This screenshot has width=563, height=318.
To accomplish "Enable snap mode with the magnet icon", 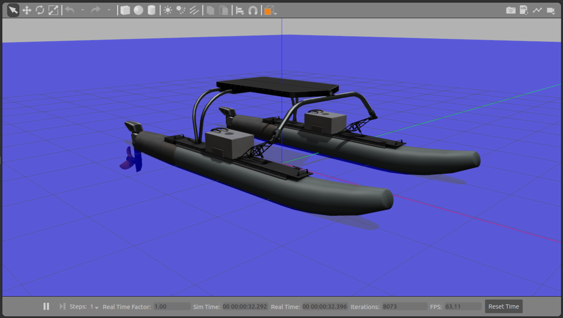I will [253, 10].
